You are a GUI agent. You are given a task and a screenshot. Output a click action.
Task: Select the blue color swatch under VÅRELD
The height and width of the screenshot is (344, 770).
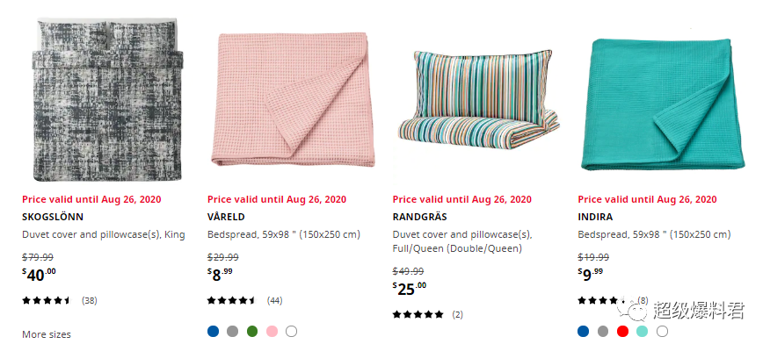[213, 332]
